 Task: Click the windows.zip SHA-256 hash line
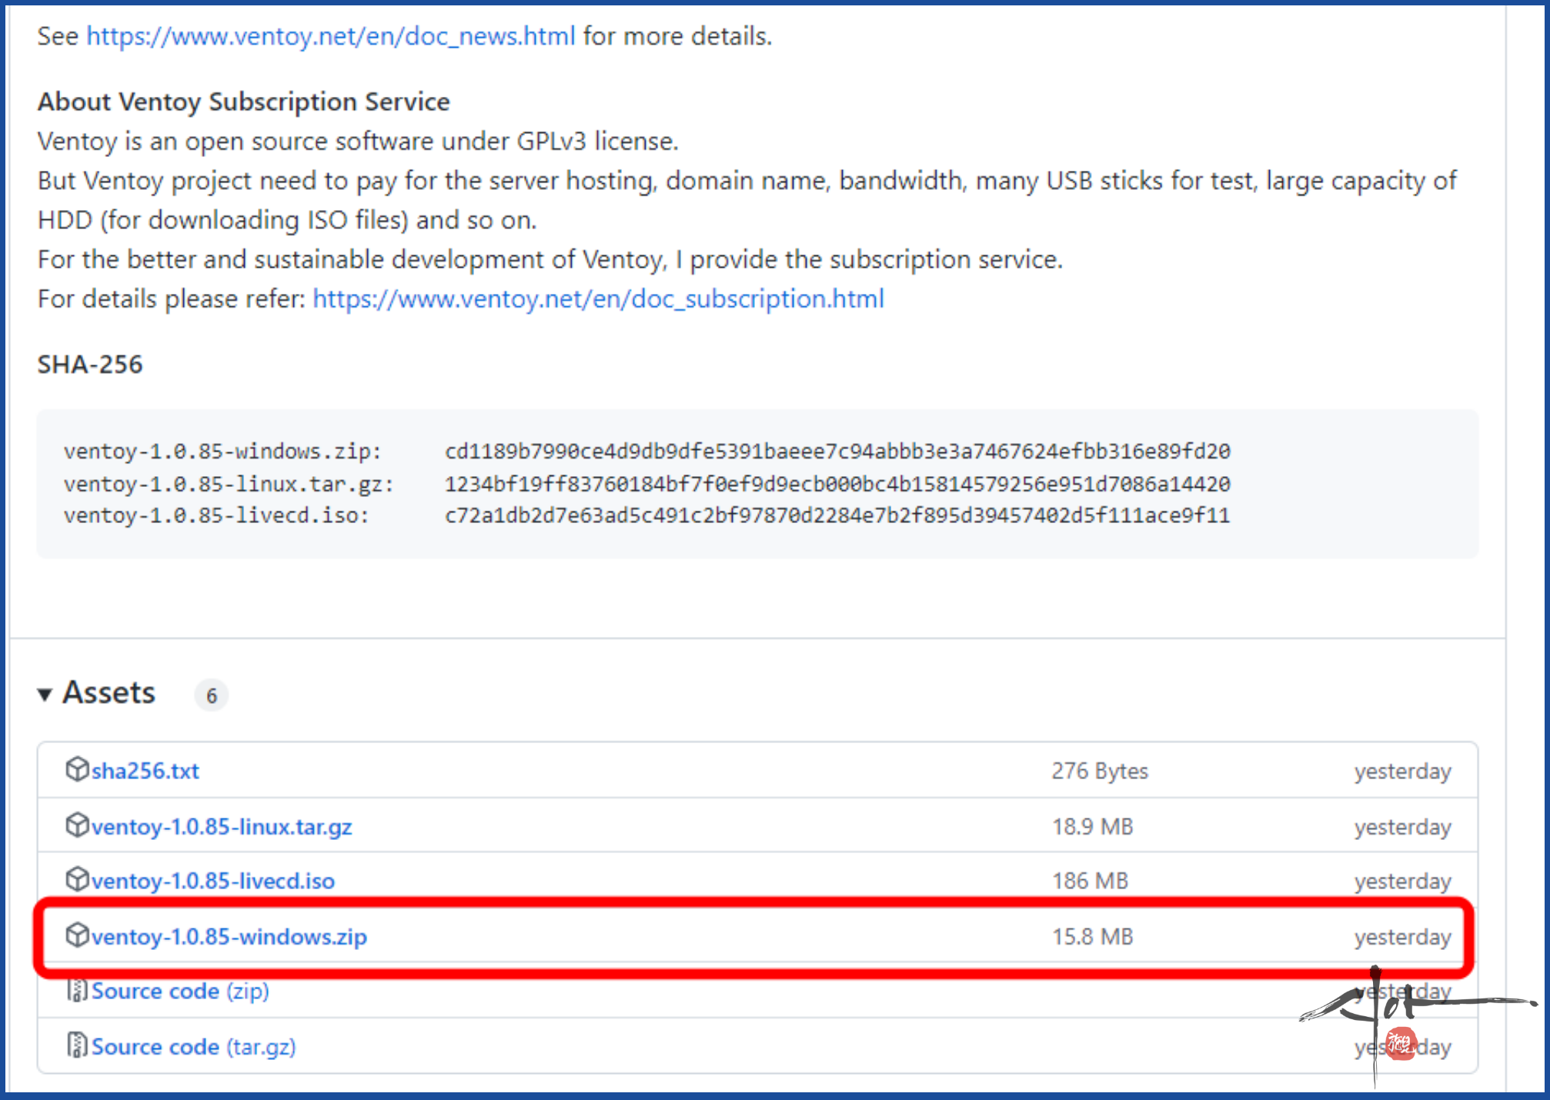click(837, 452)
